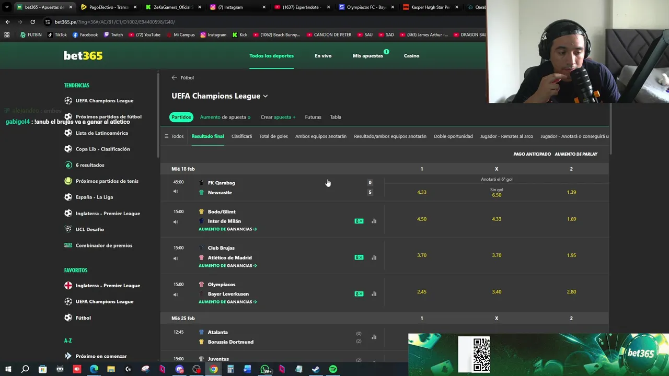Open WhatsApp from the taskbar
The image size is (669, 376).
point(266,369)
